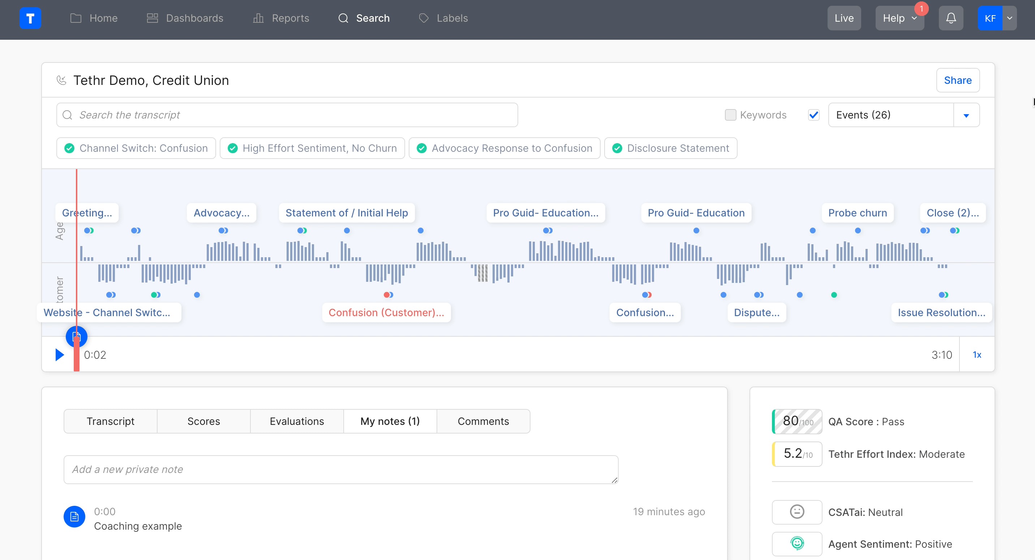The image size is (1035, 560).
Task: Click the Share button
Action: click(x=957, y=80)
